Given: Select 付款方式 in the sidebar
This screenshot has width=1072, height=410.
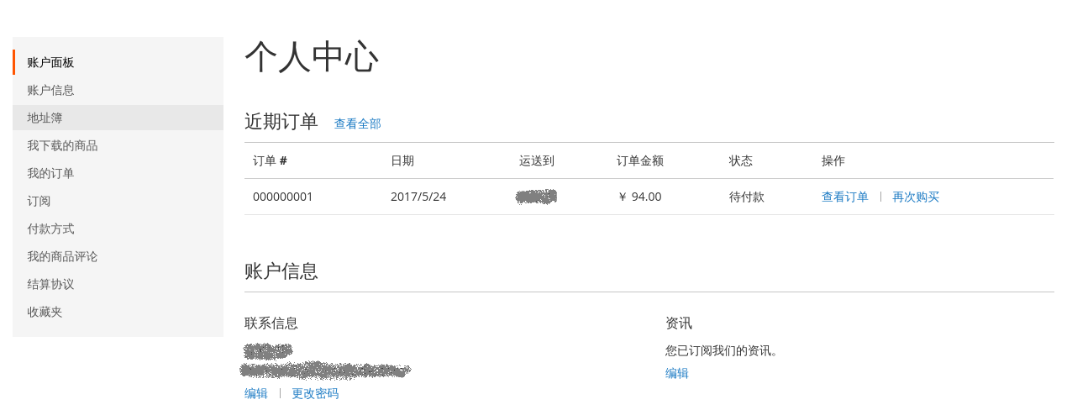Looking at the screenshot, I should coord(118,229).
